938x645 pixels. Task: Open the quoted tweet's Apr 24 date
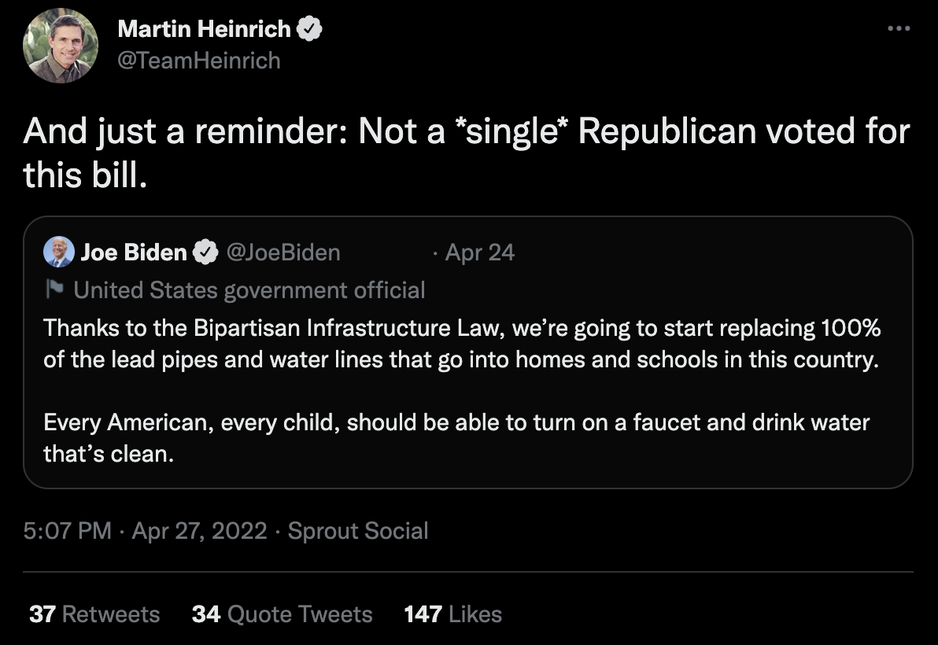click(x=479, y=252)
